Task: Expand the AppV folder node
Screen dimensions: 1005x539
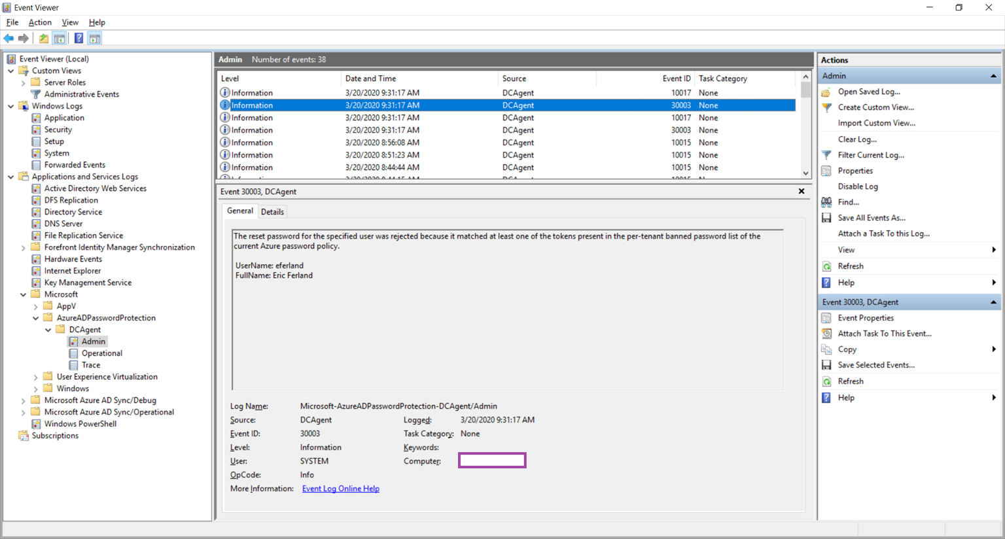Action: [36, 306]
